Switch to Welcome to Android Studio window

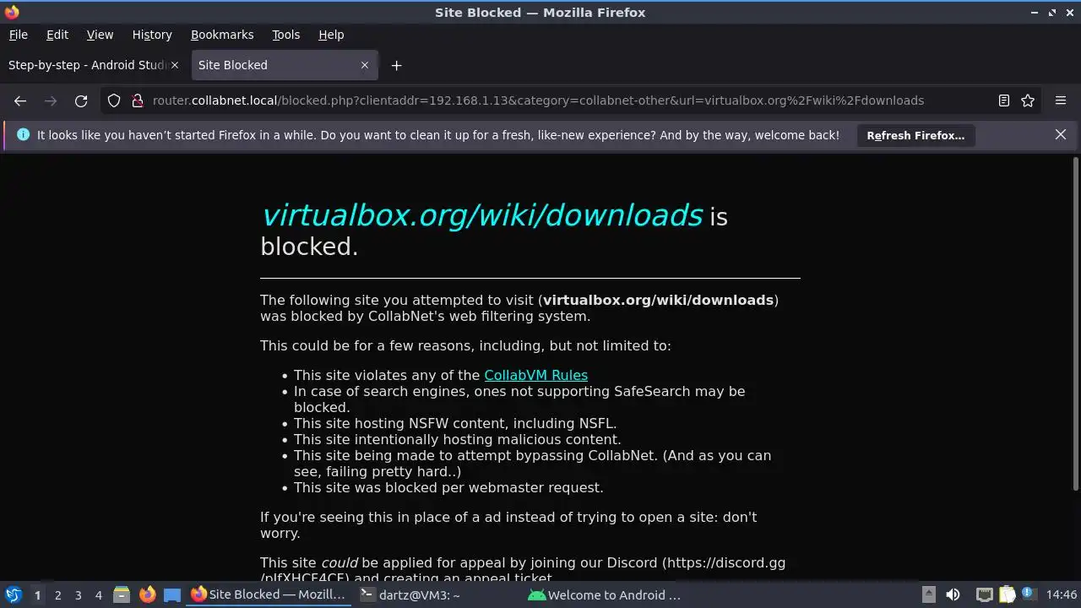pos(604,594)
